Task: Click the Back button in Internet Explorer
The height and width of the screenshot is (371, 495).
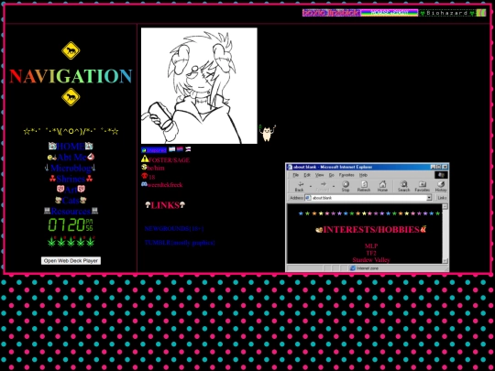Action: tap(299, 186)
